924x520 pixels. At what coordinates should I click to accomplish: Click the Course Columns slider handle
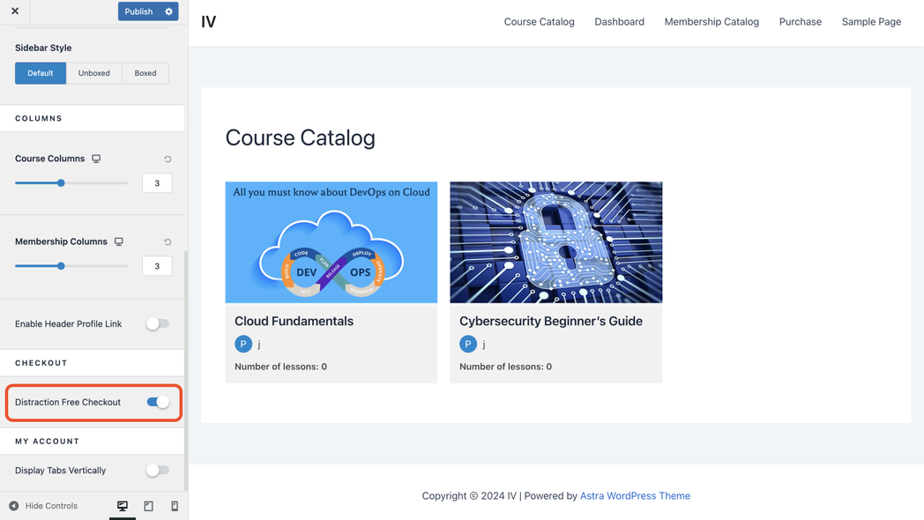(x=61, y=183)
